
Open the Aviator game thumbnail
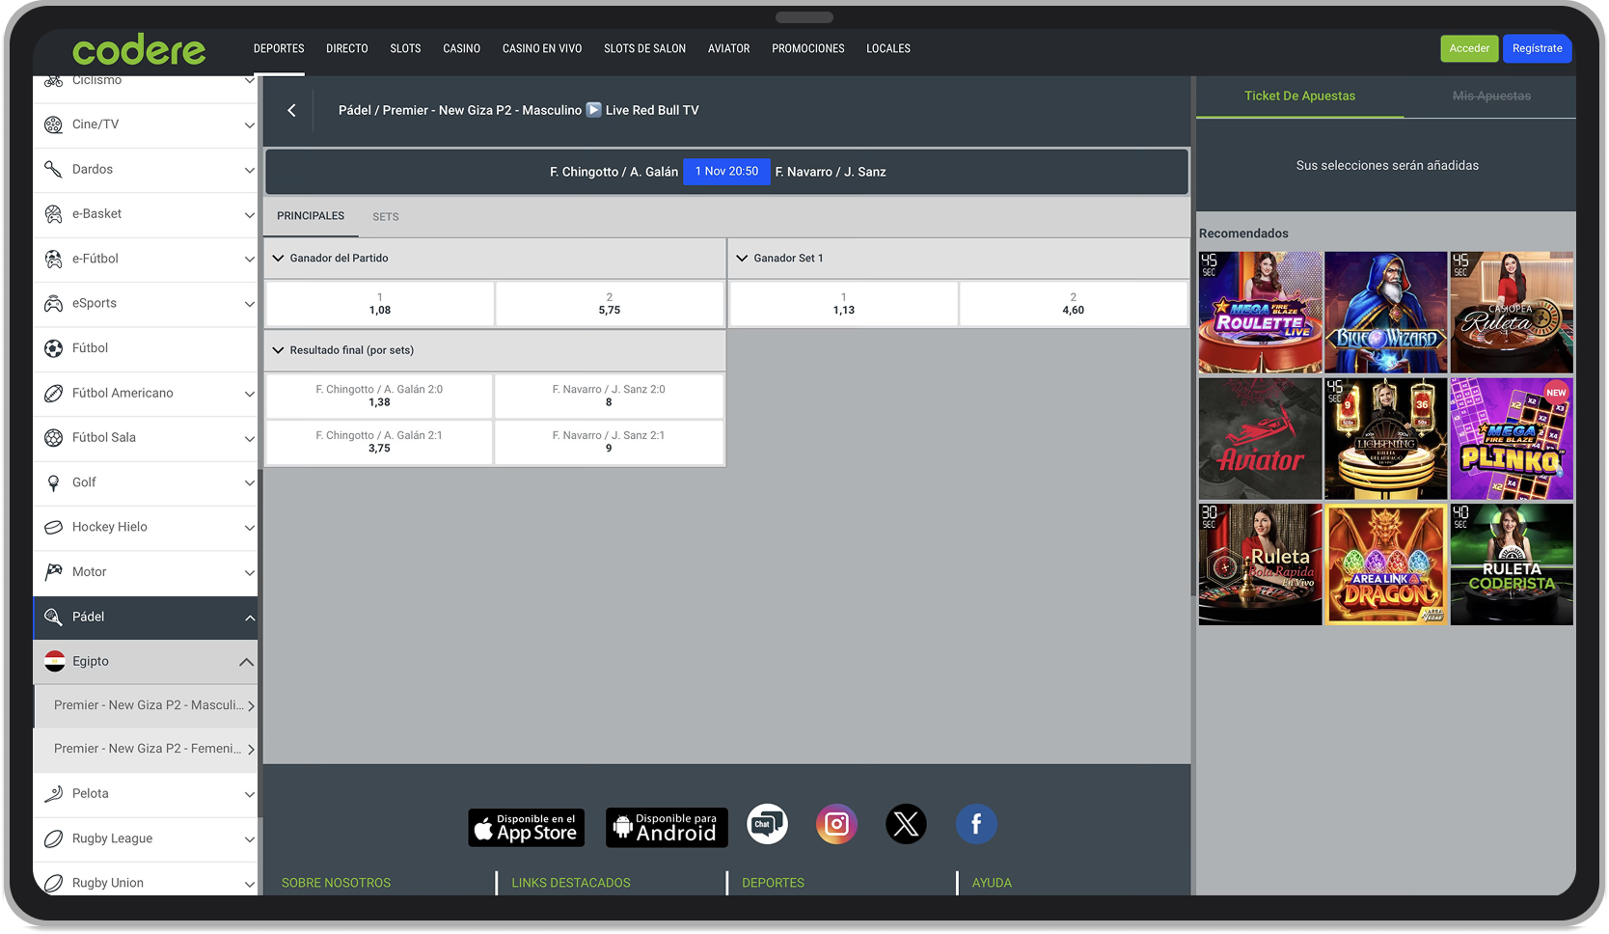1260,439
